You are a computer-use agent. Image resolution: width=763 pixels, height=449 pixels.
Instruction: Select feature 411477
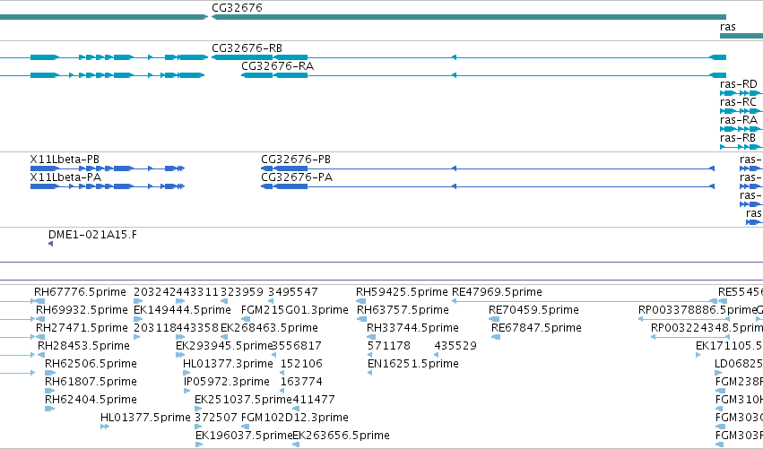pyautogui.click(x=314, y=401)
